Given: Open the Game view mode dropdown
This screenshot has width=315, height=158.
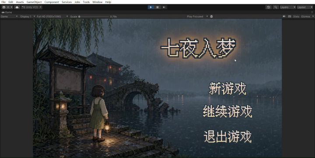Looking at the screenshot, I should coord(9,17).
